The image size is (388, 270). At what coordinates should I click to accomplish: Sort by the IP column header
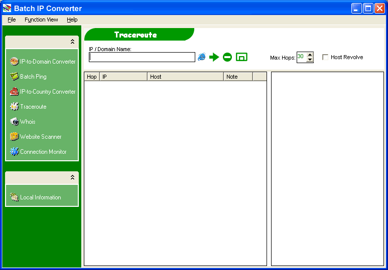[x=123, y=77]
